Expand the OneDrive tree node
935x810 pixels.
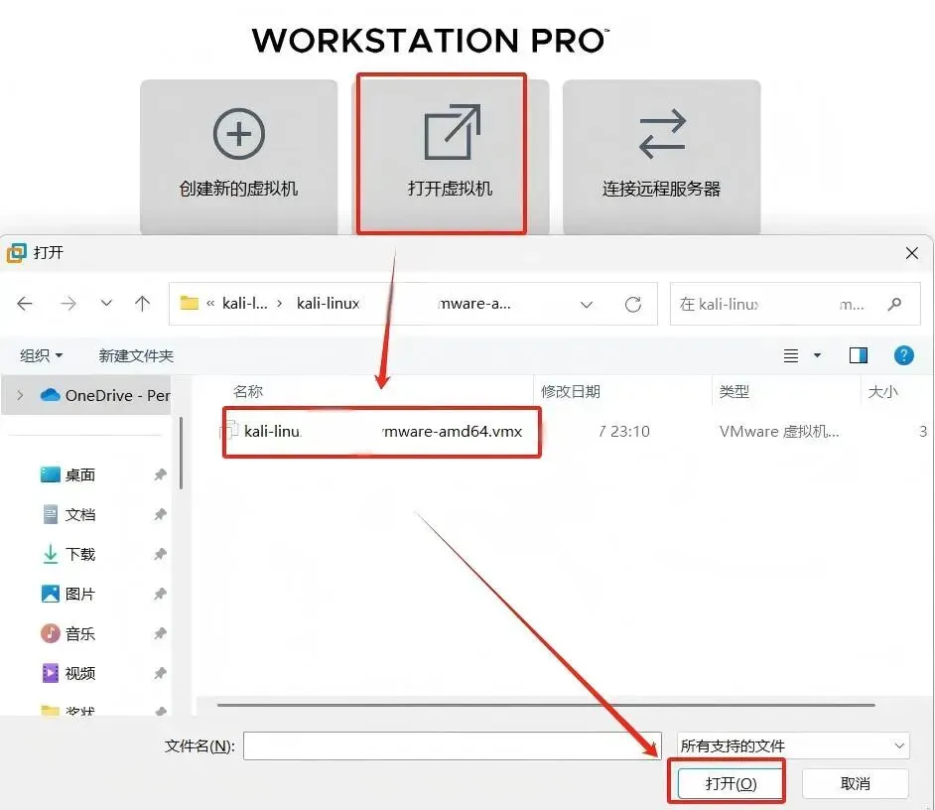coord(20,395)
